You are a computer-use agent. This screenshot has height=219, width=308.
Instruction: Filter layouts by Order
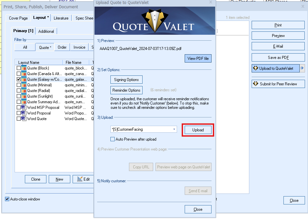pos(62,47)
